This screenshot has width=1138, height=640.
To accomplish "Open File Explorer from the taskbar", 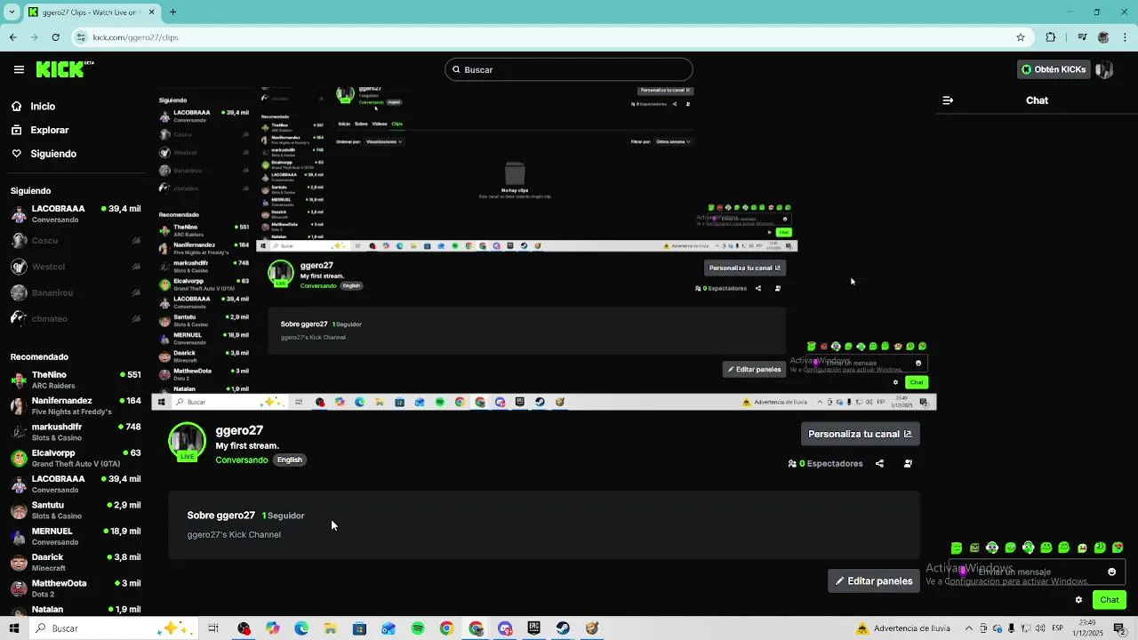I will [x=330, y=628].
